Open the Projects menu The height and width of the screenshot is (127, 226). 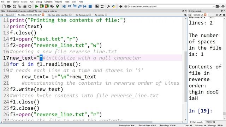(x=58, y=2)
